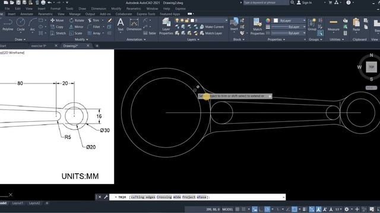
Task: Switch to Annotate ribbon tab
Action: [x=27, y=14]
